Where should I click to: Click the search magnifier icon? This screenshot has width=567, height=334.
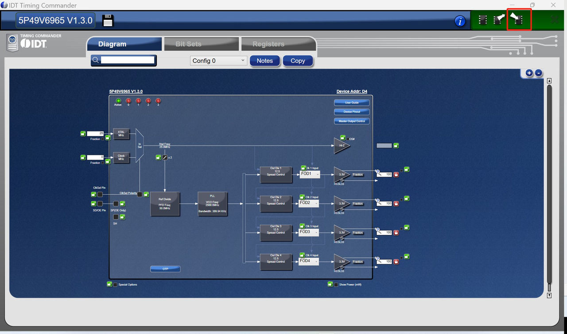[96, 60]
